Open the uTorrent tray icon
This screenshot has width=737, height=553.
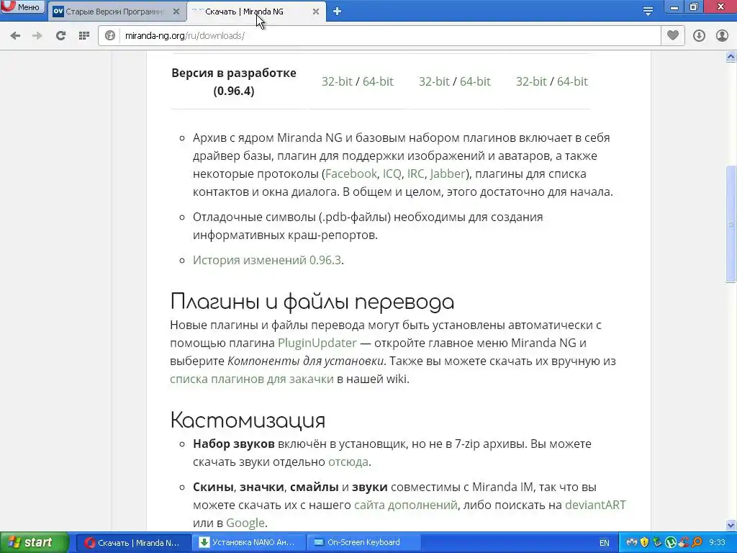click(671, 543)
